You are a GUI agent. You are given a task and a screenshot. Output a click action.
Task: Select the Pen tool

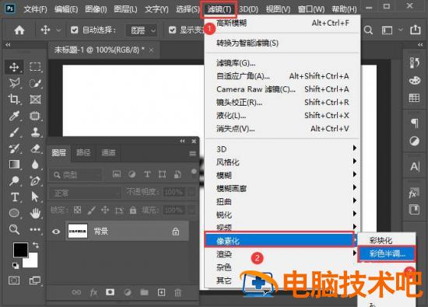(x=35, y=181)
